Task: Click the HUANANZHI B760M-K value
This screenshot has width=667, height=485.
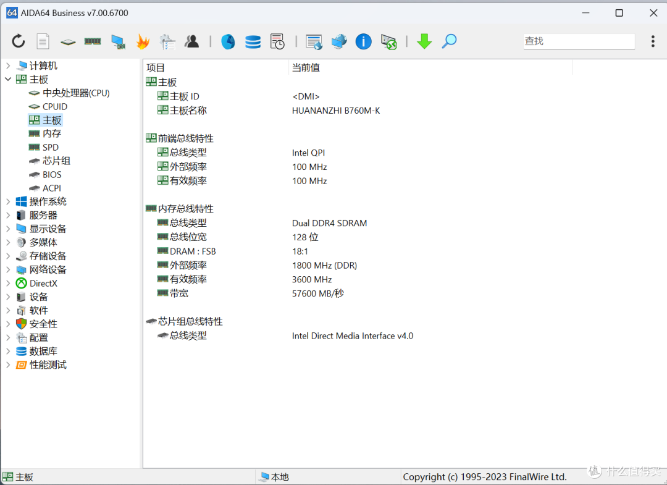Action: (336, 111)
